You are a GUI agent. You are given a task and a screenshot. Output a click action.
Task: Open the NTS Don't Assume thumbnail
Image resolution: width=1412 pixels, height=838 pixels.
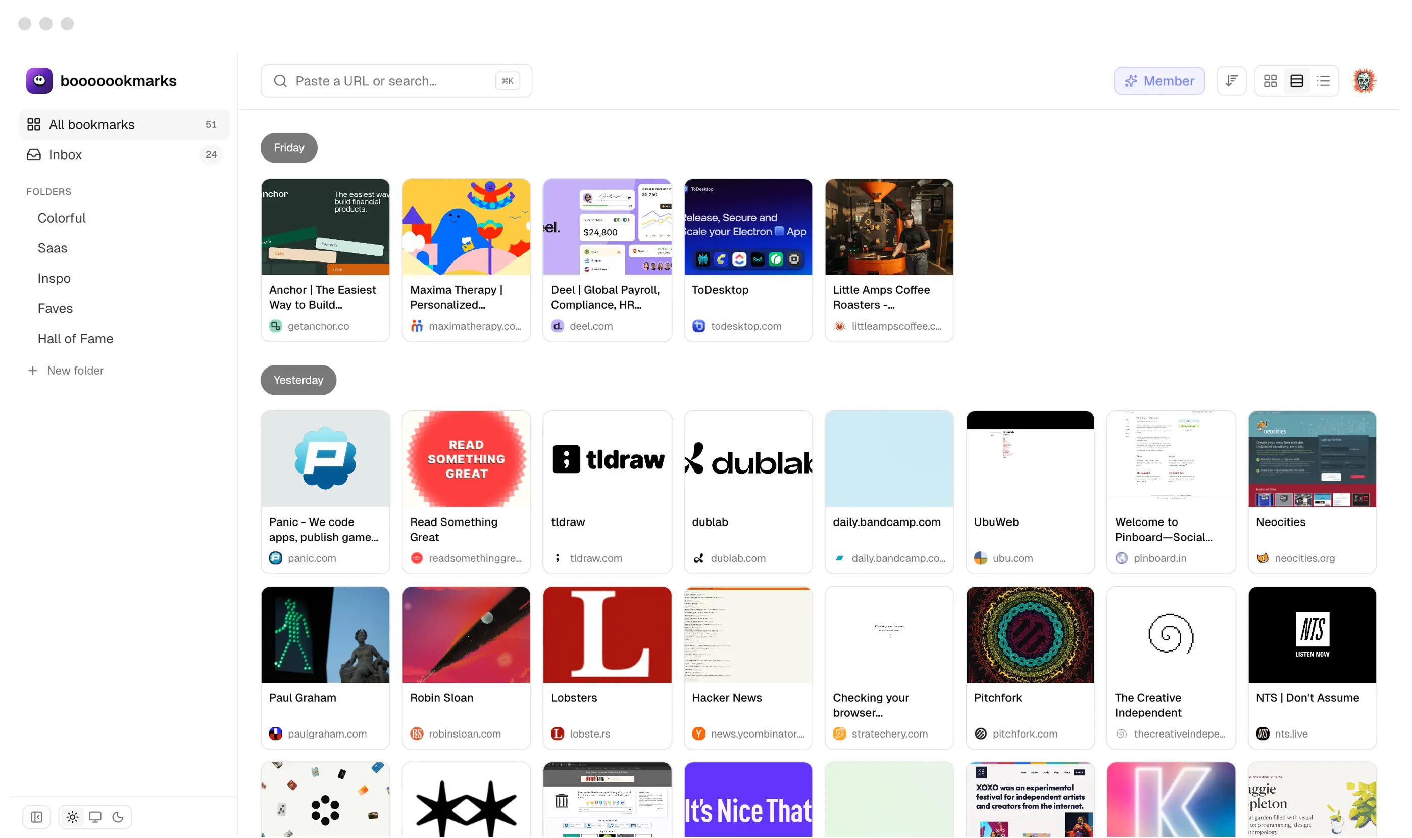(1312, 635)
